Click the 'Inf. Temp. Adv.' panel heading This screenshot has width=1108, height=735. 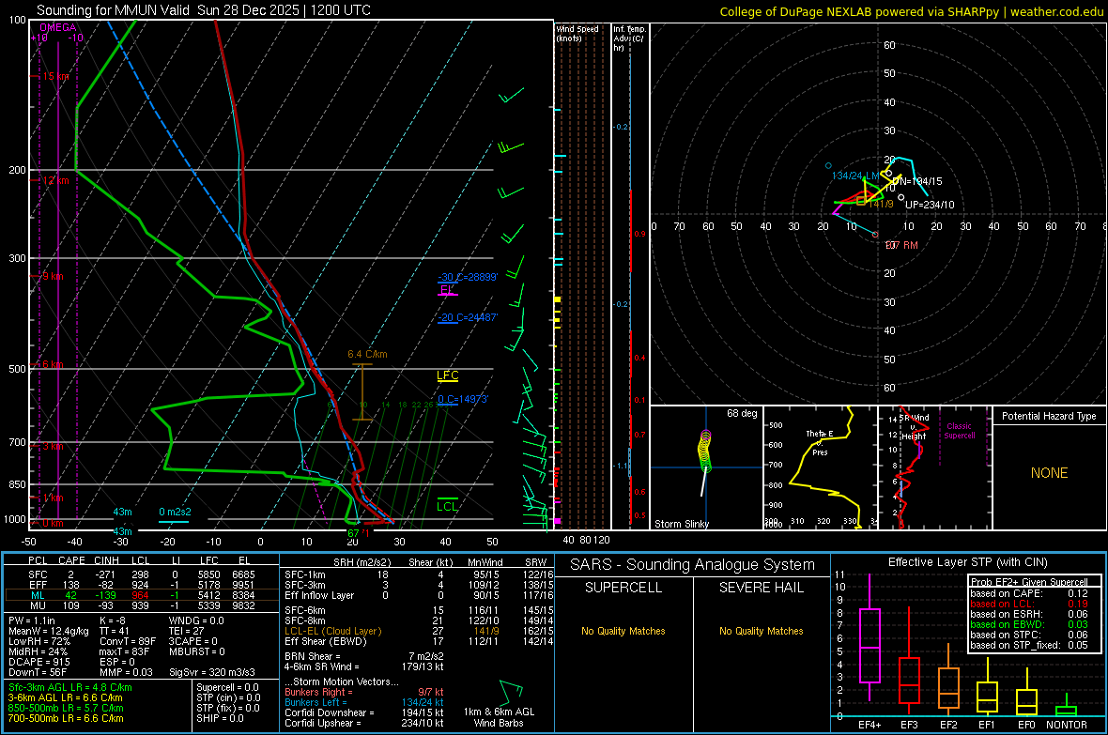click(630, 38)
